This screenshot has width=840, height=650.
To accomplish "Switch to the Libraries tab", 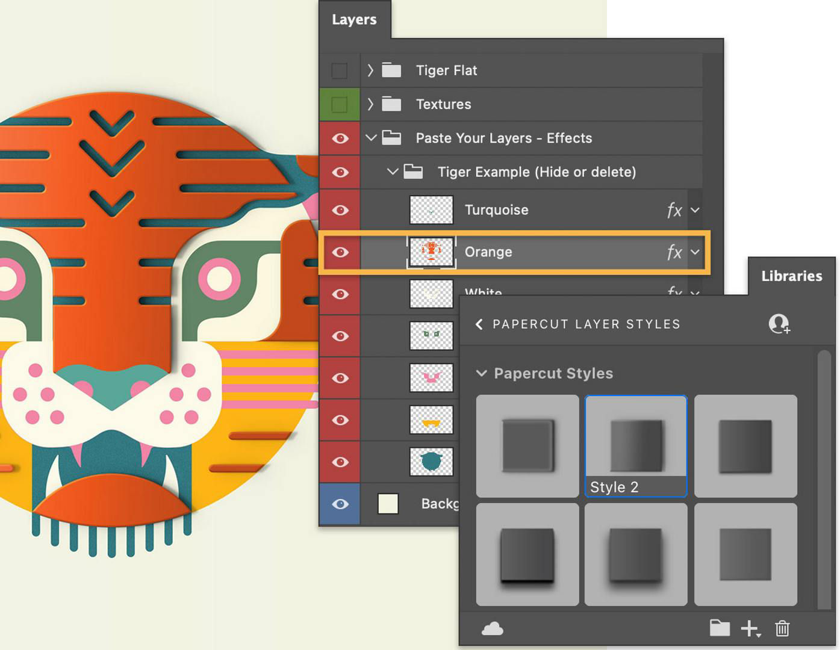I will (791, 276).
